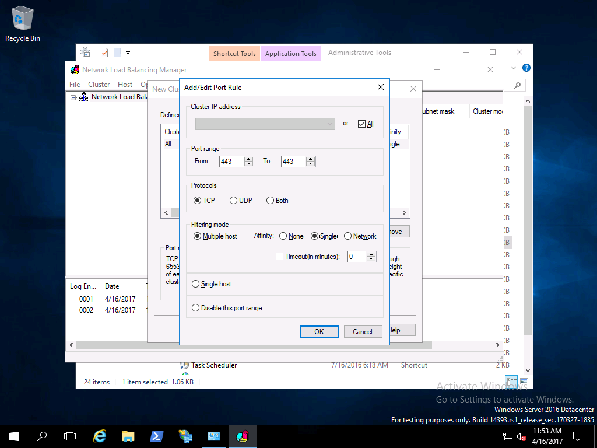597x448 pixels.
Task: Switch to the Shortcut Tools ribbon tab
Action: [x=234, y=54]
